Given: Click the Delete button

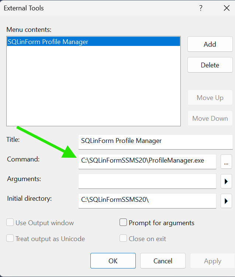Looking at the screenshot, I should pyautogui.click(x=210, y=65).
